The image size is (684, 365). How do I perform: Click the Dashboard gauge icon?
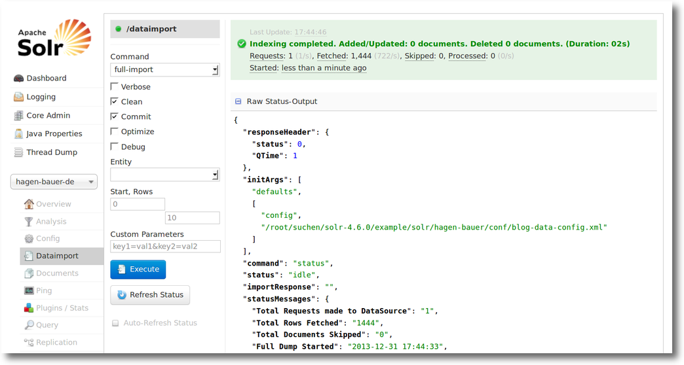[18, 78]
